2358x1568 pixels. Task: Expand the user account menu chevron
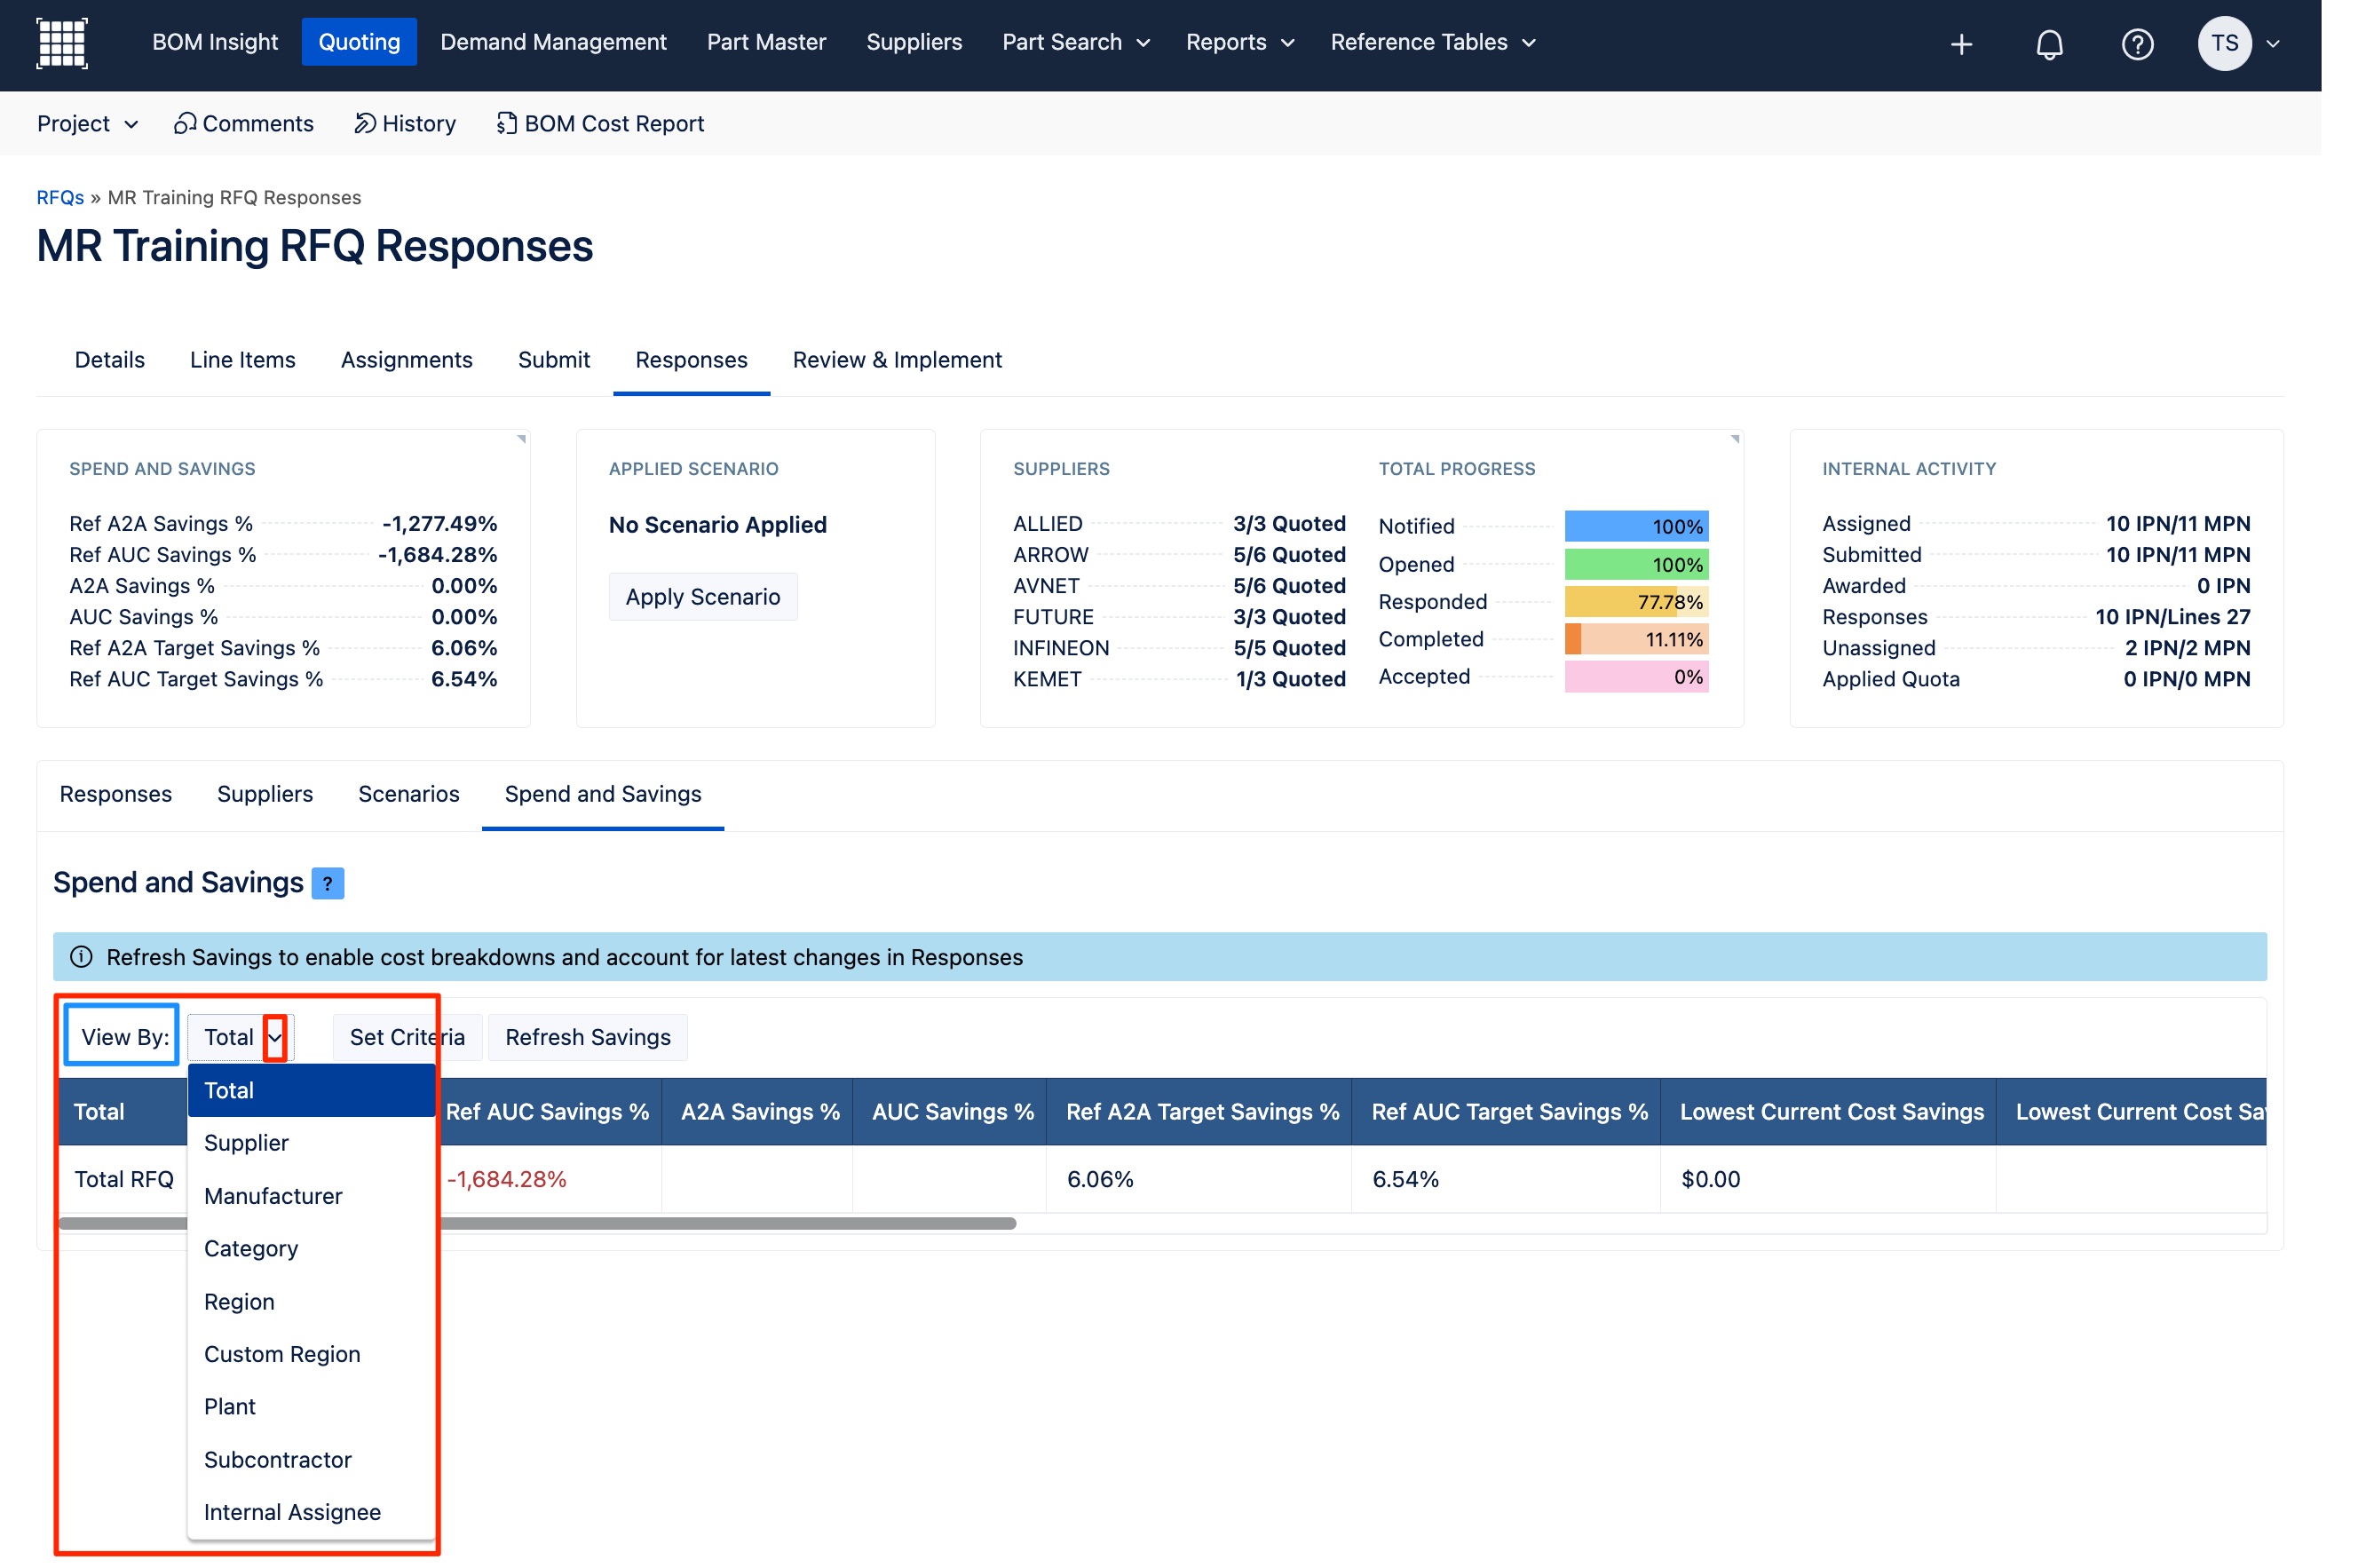point(2273,44)
